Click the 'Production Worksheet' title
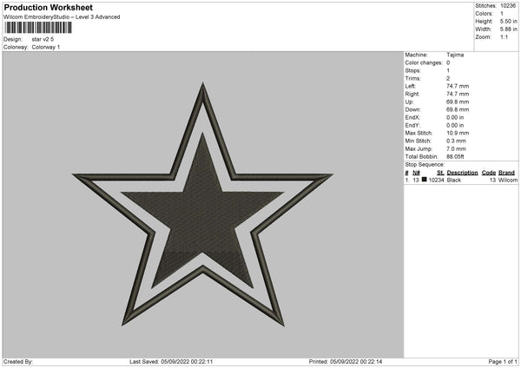This screenshot has width=521, height=368. [48, 7]
